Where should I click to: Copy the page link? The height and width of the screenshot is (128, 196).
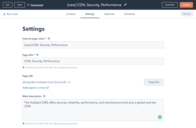coord(154,82)
